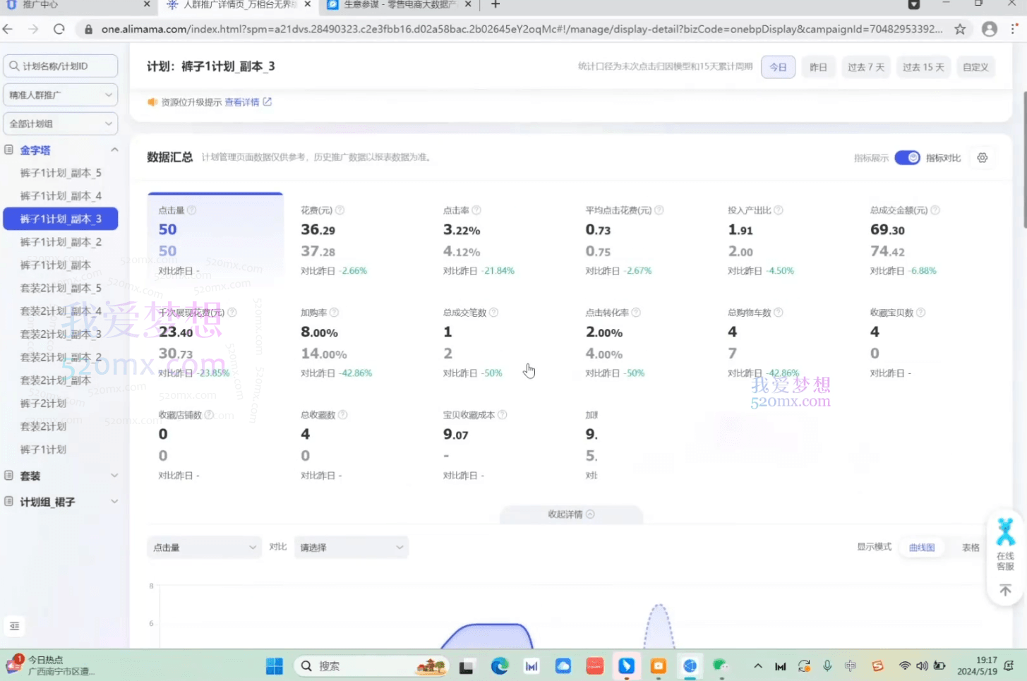1027x681 pixels.
Task: Select 裤子1计划_副本_5 in the sidebar
Action: pyautogui.click(x=60, y=172)
